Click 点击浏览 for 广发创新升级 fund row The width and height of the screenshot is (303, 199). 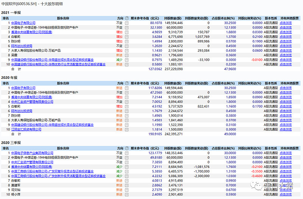pyautogui.click(x=286, y=176)
